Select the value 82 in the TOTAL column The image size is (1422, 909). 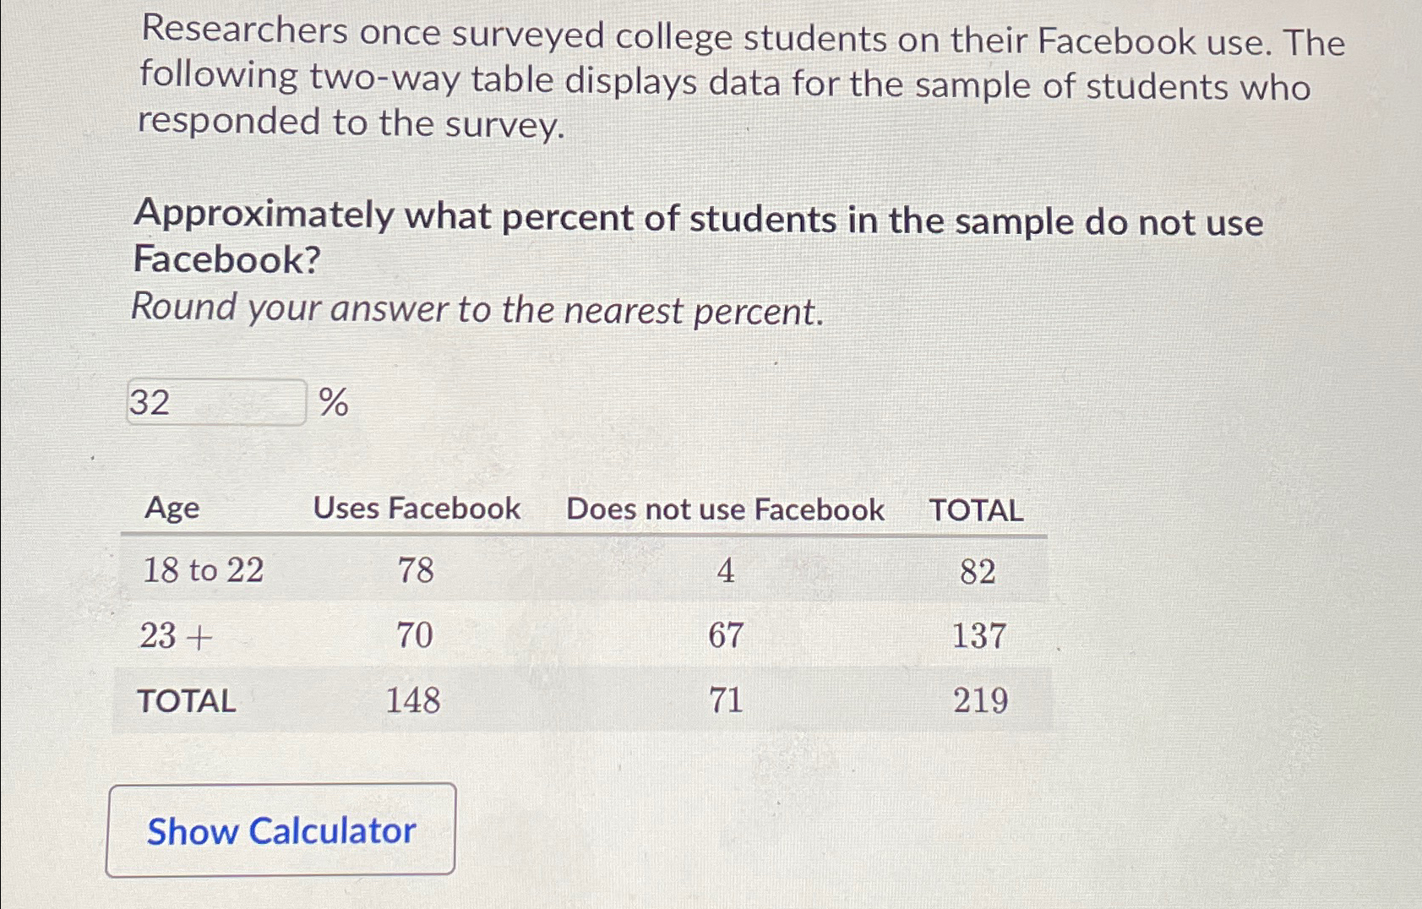tap(979, 572)
